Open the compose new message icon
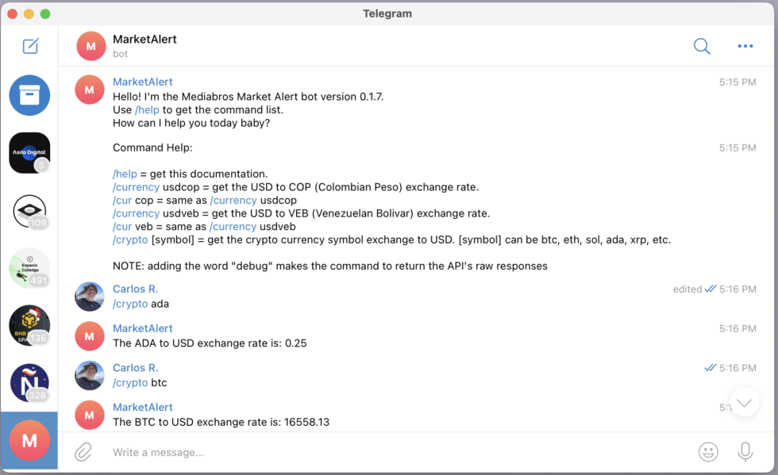The width and height of the screenshot is (778, 475). [x=29, y=46]
